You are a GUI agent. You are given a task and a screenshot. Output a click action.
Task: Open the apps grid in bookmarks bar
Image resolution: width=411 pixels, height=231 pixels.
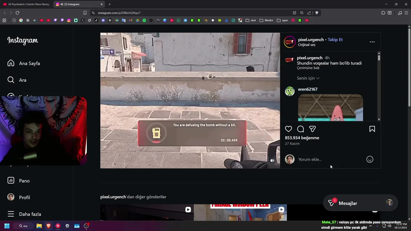point(4,20)
